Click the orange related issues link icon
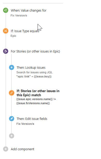This screenshot has width=101, height=159. pyautogui.click(x=12, y=93)
